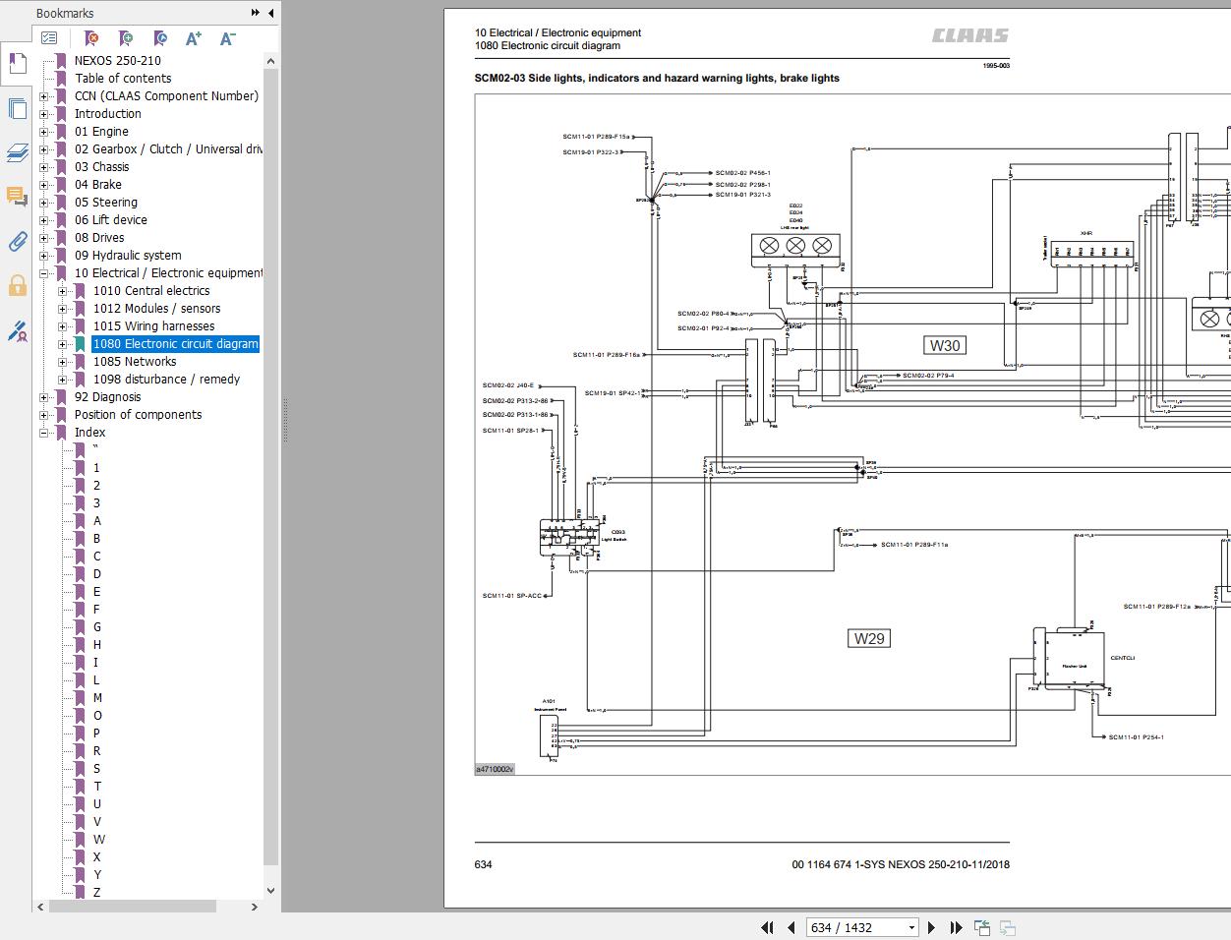
Task: Expand the 92 Diagnosis bookmark
Action: pos(44,397)
